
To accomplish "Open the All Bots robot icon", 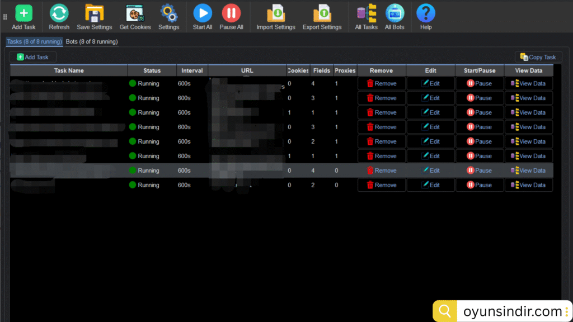I will point(394,13).
